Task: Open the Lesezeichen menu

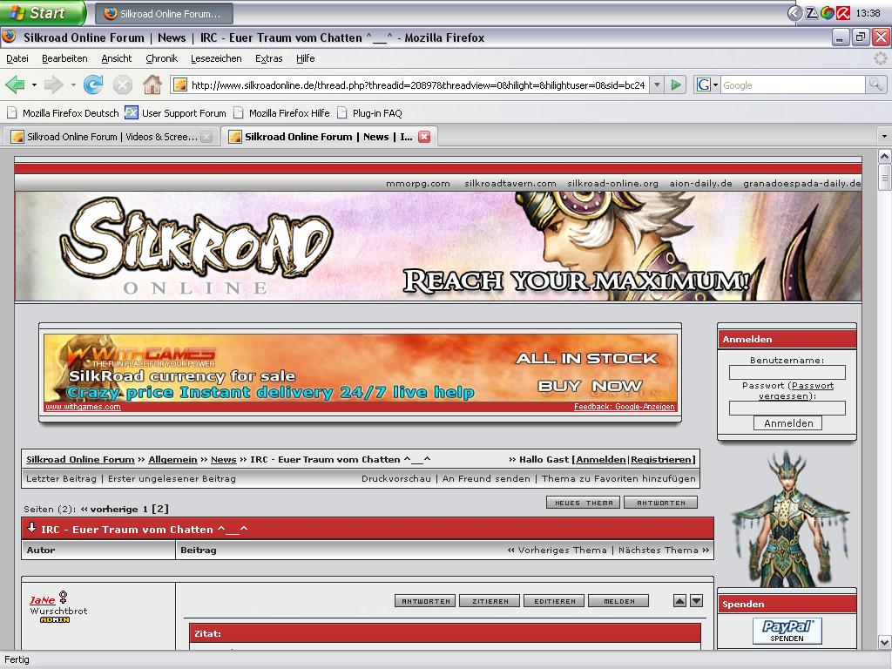Action: (x=216, y=58)
